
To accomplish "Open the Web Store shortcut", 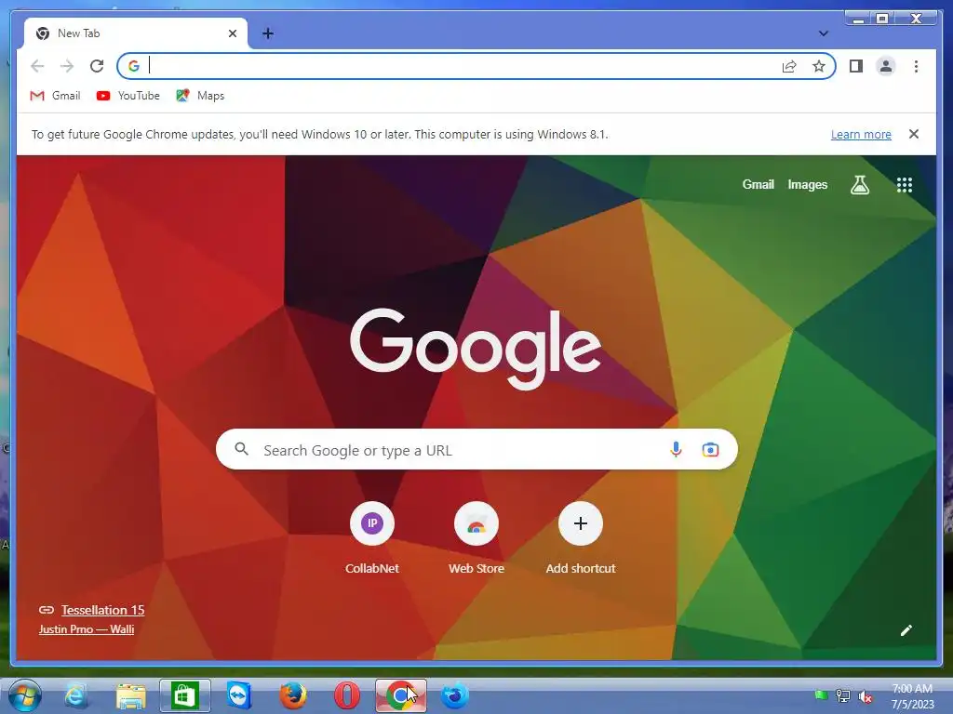I will [x=476, y=538].
